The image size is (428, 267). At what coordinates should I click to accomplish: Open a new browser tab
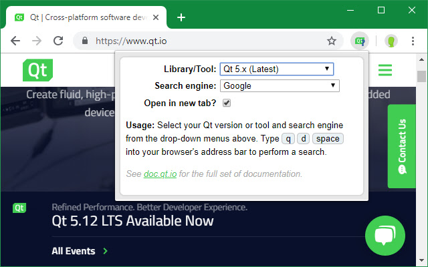(181, 17)
